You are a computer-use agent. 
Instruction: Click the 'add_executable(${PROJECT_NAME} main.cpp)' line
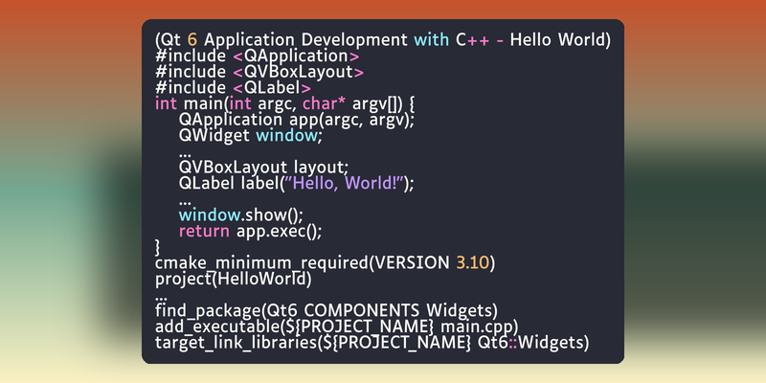pyautogui.click(x=337, y=327)
